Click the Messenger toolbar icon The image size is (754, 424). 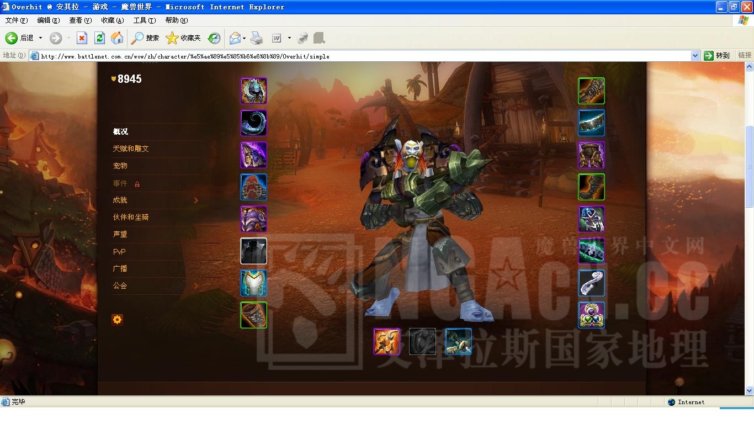click(x=302, y=38)
